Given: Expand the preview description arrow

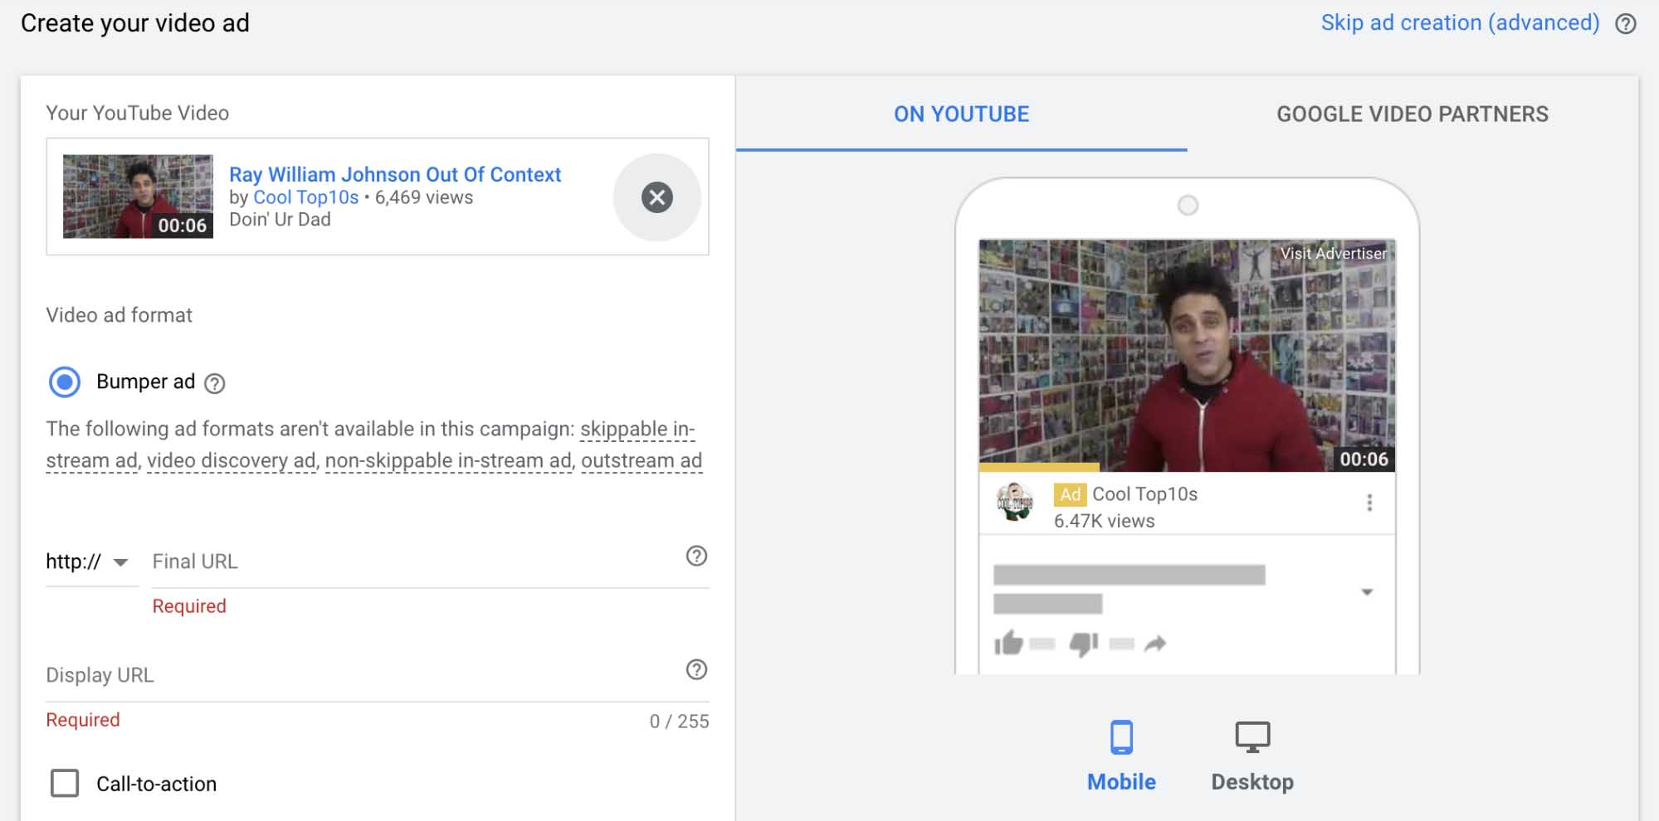Looking at the screenshot, I should pos(1367,592).
